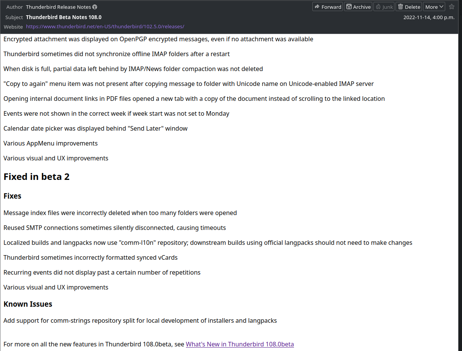Click 'Various AppMenu improvements' line
Screen dimensions: 462x351
pos(50,143)
